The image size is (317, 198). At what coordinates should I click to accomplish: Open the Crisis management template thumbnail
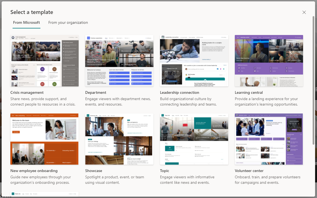(45, 61)
